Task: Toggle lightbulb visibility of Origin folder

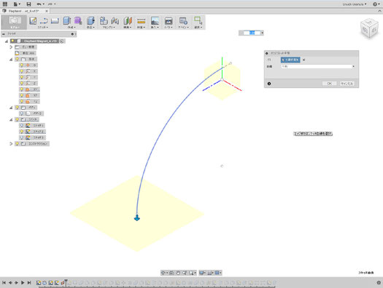Action: click(17, 59)
